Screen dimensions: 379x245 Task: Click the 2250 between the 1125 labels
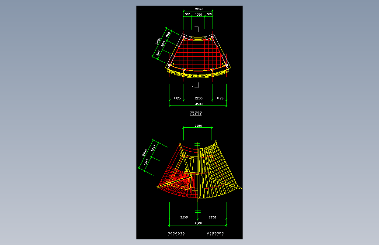tap(199, 98)
